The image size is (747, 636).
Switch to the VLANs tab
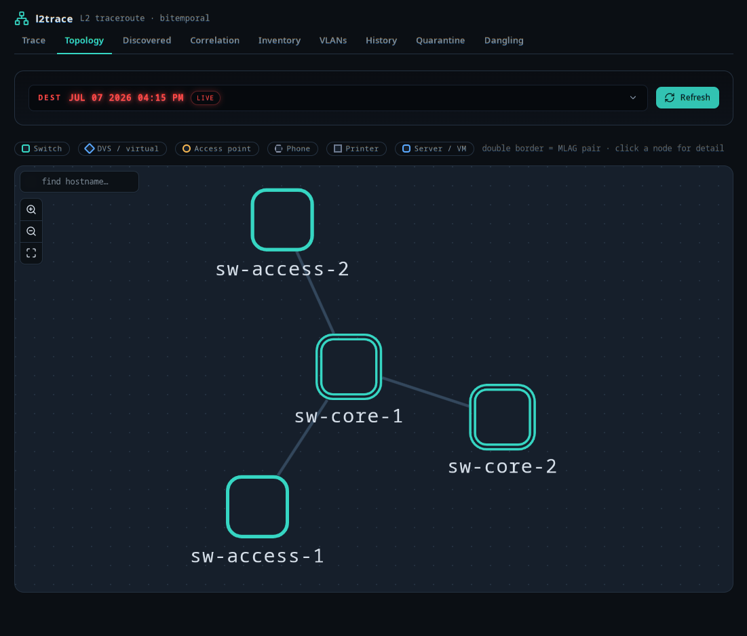pos(333,41)
